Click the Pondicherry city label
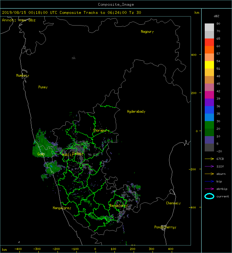Screen dimensions: 232x253 click(x=164, y=227)
